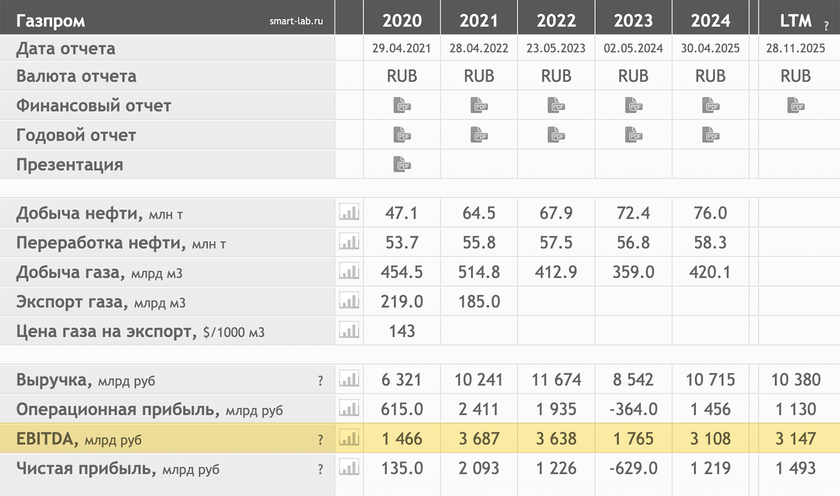The height and width of the screenshot is (496, 840).
Task: Click the Переработка нефти row label
Action: (121, 243)
